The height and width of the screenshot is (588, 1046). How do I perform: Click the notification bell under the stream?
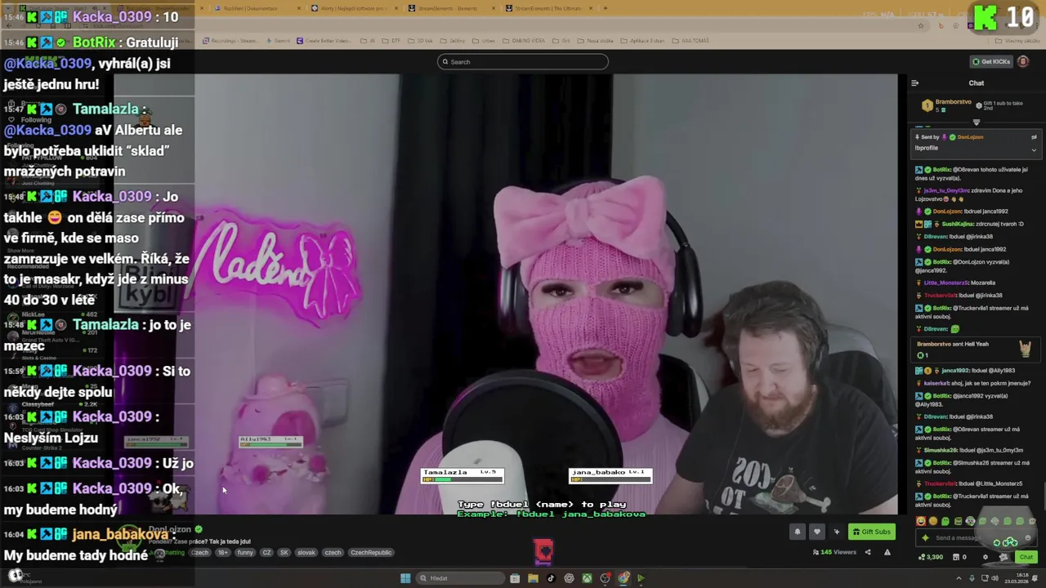click(798, 532)
